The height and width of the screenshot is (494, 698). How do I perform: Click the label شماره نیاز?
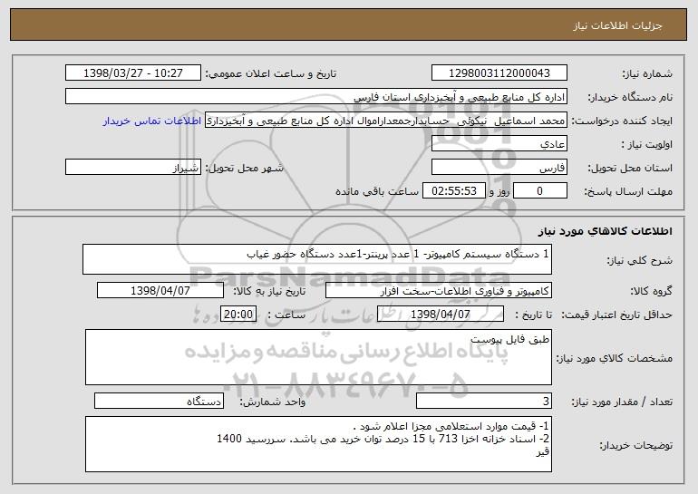pos(647,74)
